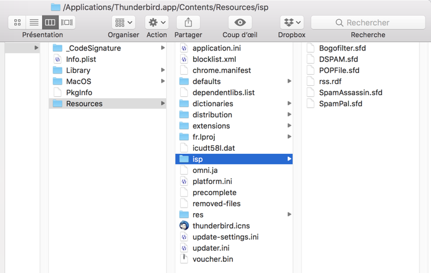Open the Dropbox toolbar menu
Viewport: 431px width, 273px height.
point(291,22)
